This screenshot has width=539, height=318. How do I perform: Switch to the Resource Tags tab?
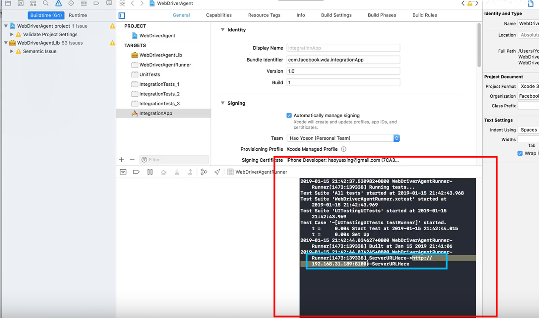click(264, 15)
